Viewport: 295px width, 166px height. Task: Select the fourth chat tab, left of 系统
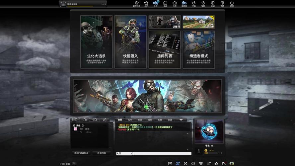tap(150, 120)
